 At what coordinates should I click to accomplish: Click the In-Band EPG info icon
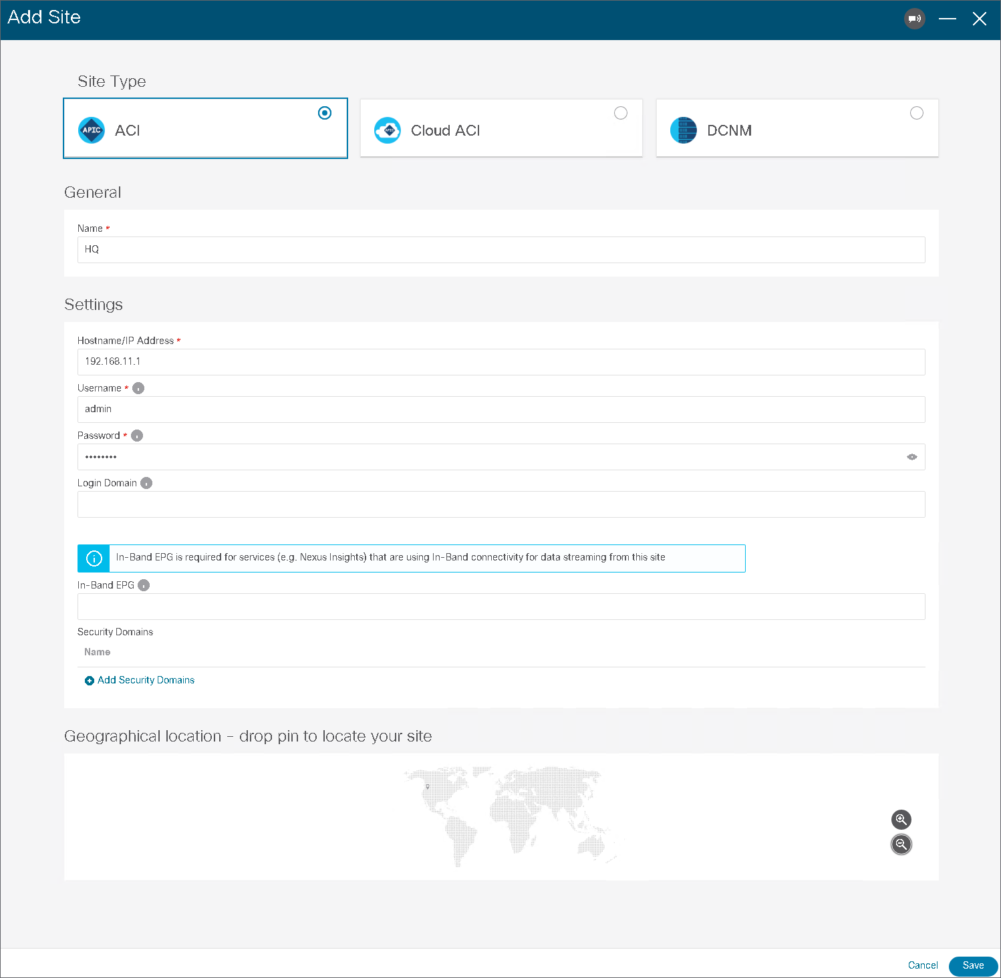pyautogui.click(x=144, y=585)
